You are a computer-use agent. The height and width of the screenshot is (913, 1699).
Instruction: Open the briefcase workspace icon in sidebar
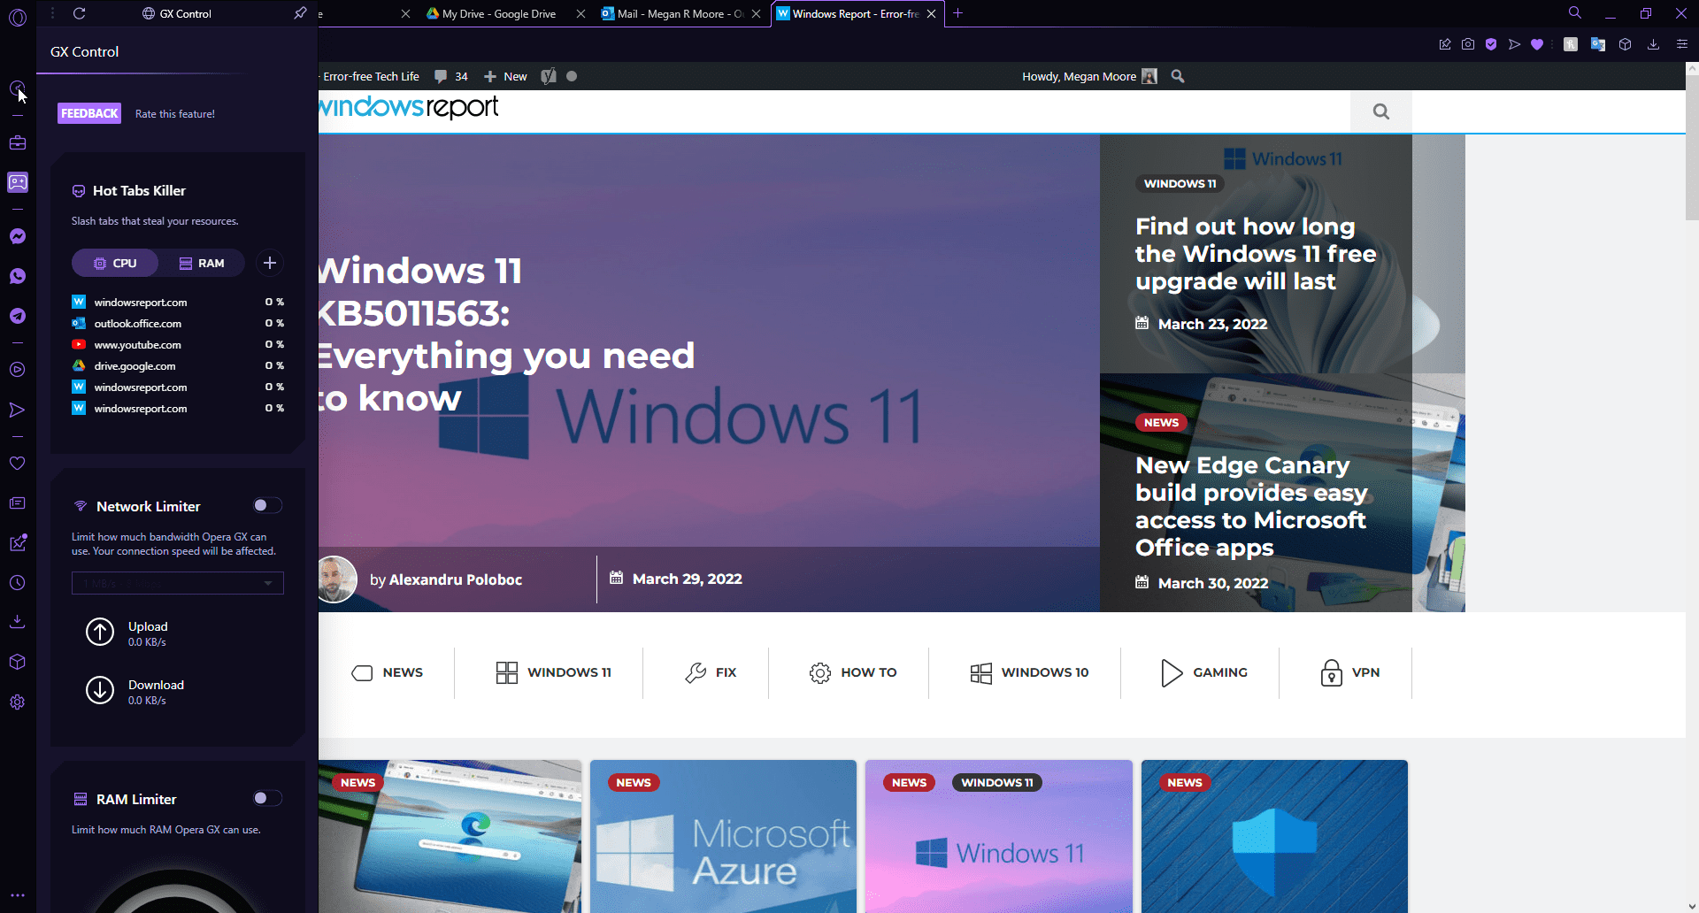[x=18, y=142]
